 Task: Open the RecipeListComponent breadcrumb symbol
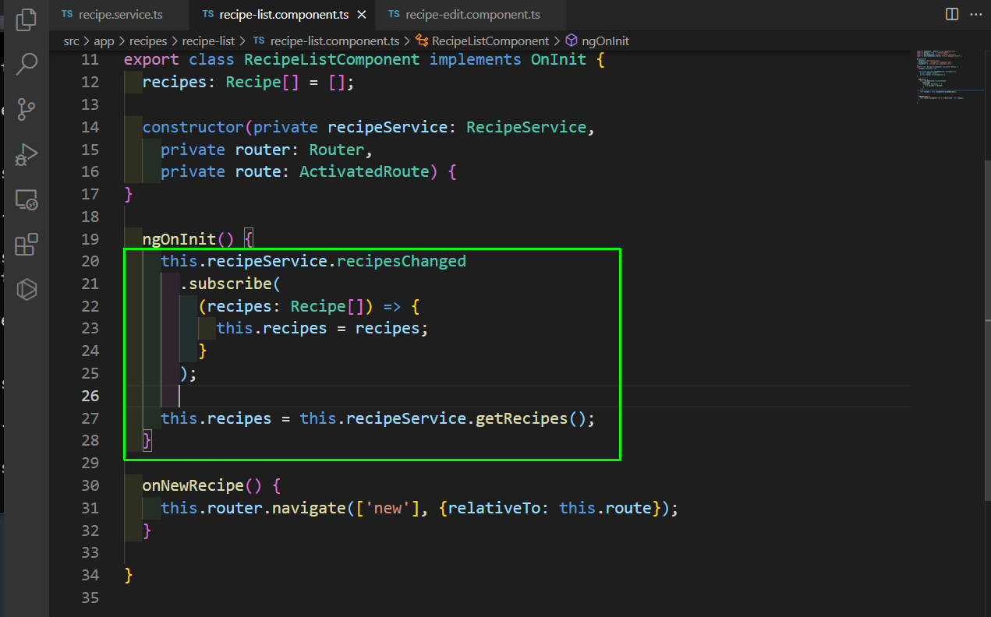483,41
